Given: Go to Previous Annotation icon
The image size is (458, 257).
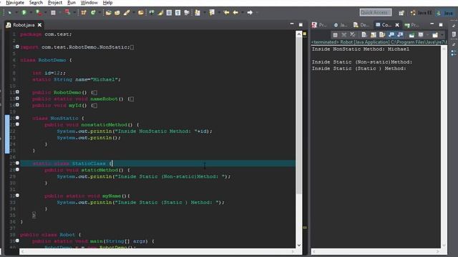Looking at the screenshot, I should pos(212,13).
